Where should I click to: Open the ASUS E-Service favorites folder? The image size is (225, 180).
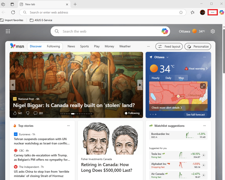(41, 20)
